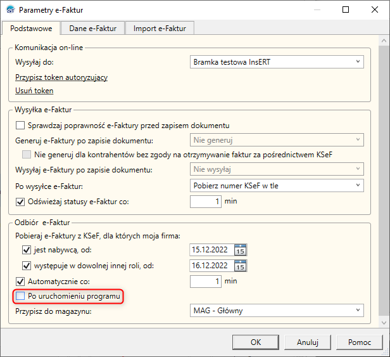The image size is (390, 357).
Task: Open 'Import e-Faktur' tab
Action: pyautogui.click(x=159, y=28)
